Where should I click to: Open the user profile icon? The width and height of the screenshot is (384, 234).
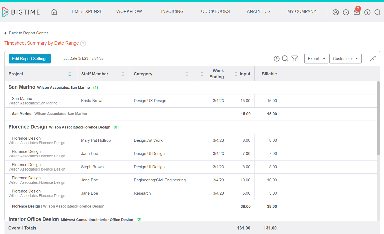335,12
